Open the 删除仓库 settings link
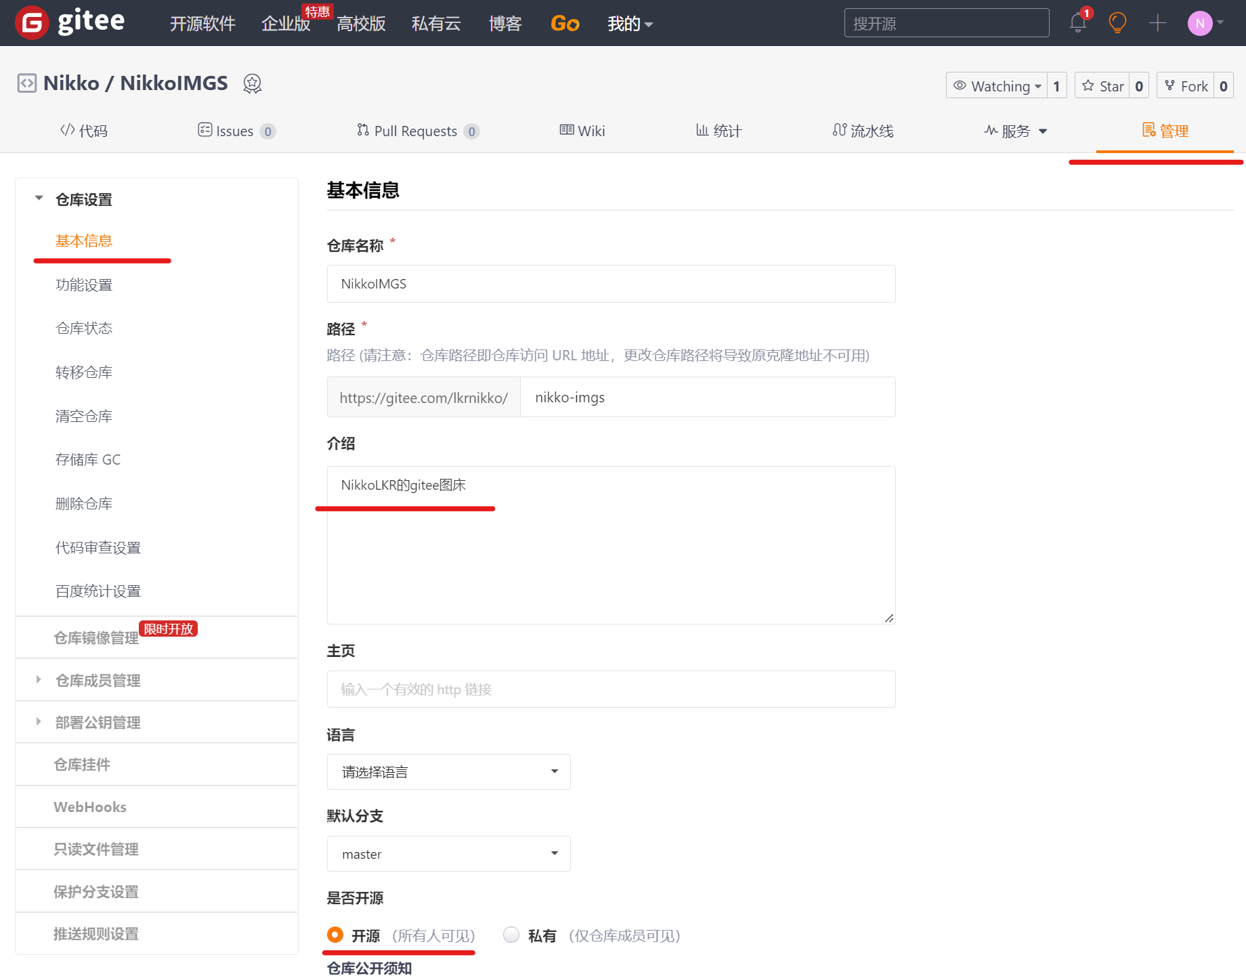The width and height of the screenshot is (1246, 978). (83, 503)
